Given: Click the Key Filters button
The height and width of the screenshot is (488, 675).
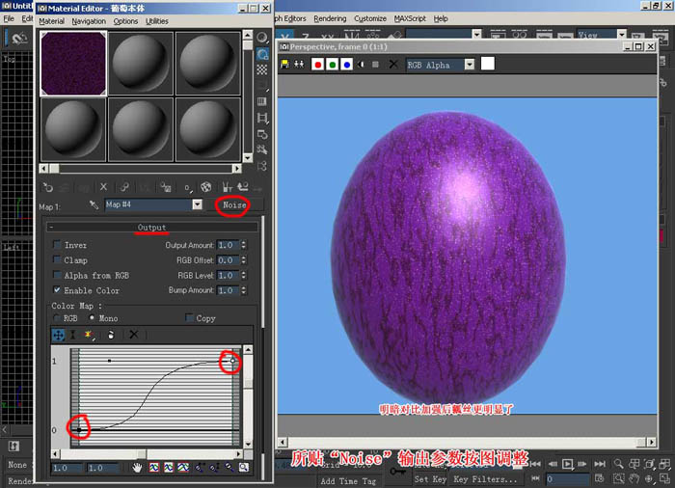Looking at the screenshot, I should [x=485, y=479].
